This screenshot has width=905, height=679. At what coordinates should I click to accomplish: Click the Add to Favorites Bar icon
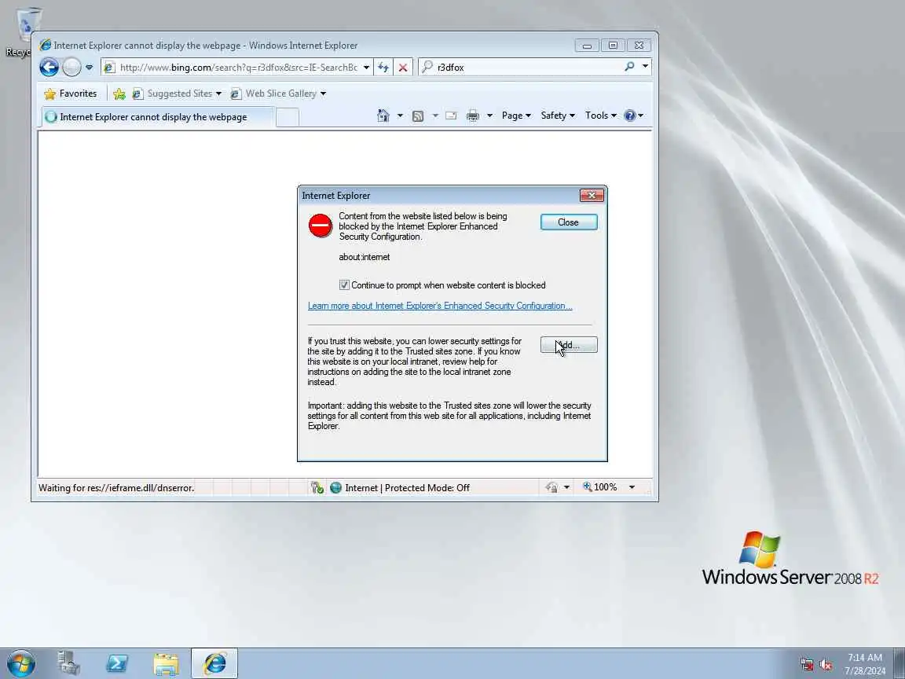click(x=119, y=94)
